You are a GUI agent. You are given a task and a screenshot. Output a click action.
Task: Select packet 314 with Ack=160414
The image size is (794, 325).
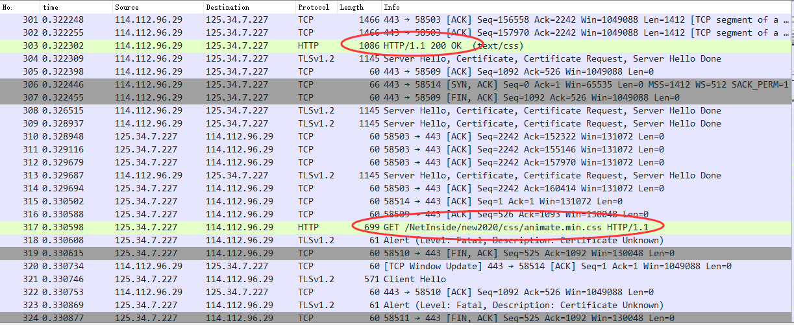coord(397,188)
